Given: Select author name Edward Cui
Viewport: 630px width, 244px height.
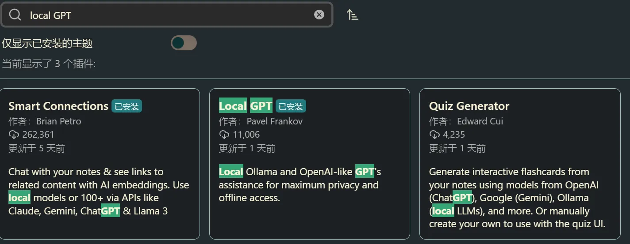Looking at the screenshot, I should pyautogui.click(x=480, y=121).
